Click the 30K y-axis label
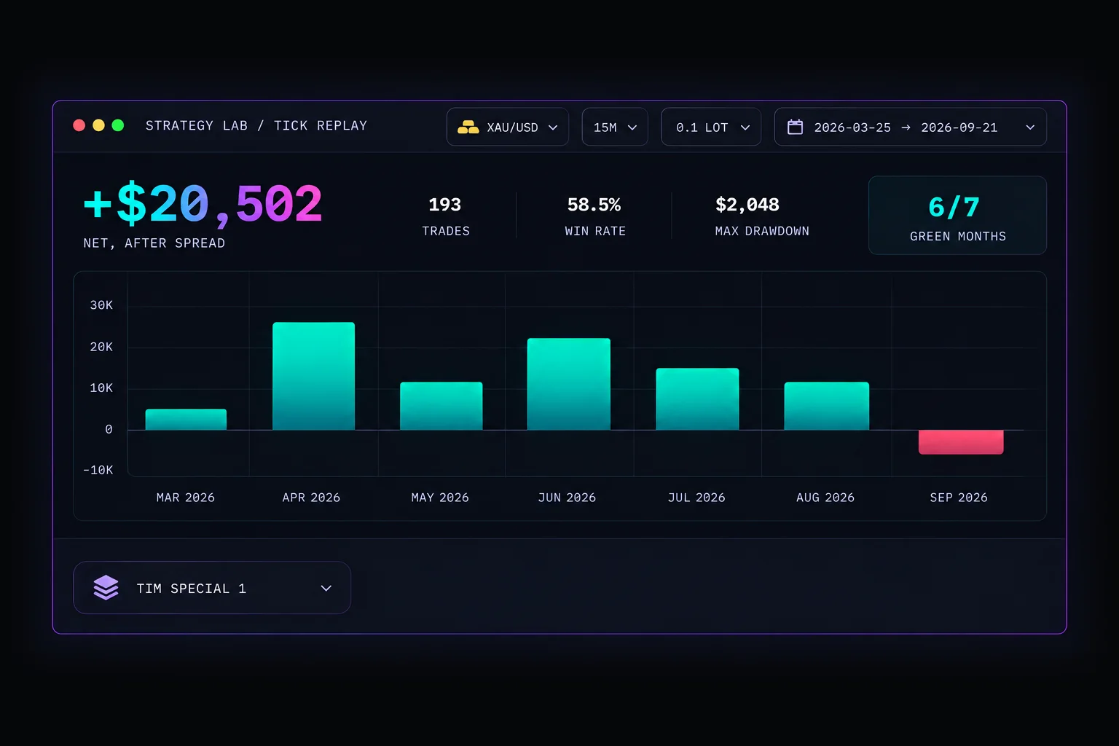This screenshot has width=1119, height=746. click(x=101, y=305)
